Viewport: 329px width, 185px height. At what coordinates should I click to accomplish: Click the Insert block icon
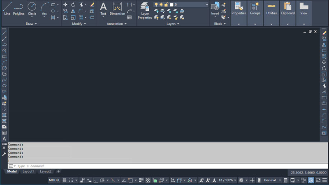(215, 8)
